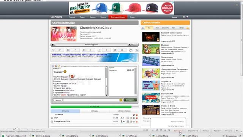Select the ВСЕ genre filter tab
This screenshot has width=243, height=137.
(x=149, y=28)
